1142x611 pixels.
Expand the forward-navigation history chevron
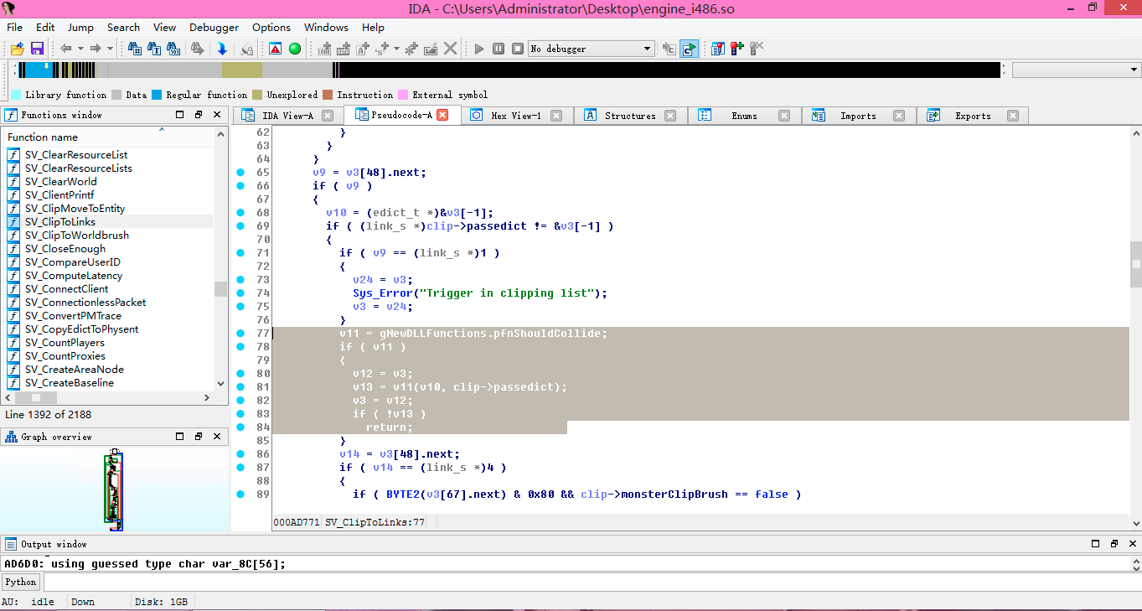[109, 48]
